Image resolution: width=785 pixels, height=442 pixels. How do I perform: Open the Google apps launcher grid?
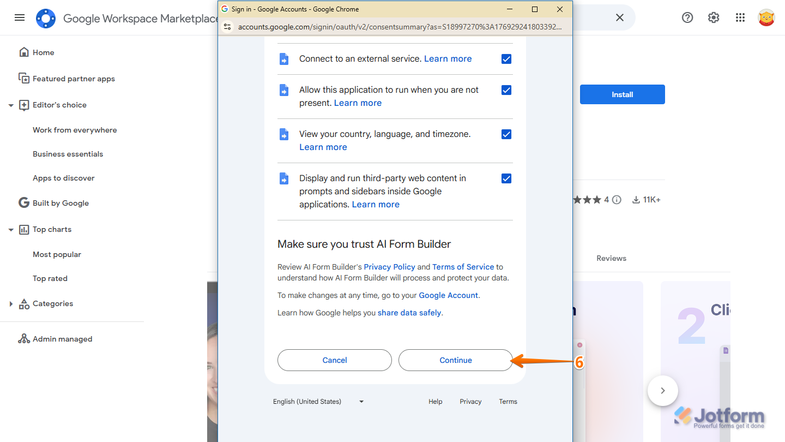tap(740, 17)
